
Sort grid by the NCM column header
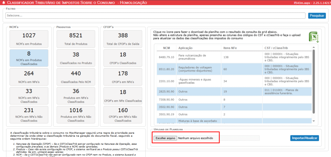click(166, 48)
